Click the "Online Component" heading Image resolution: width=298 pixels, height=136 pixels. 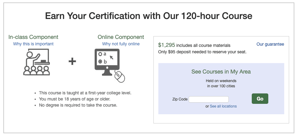pos(121,37)
